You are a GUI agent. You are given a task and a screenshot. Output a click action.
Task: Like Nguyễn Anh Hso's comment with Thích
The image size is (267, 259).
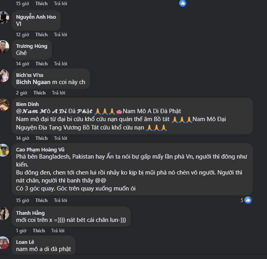coord(41,35)
